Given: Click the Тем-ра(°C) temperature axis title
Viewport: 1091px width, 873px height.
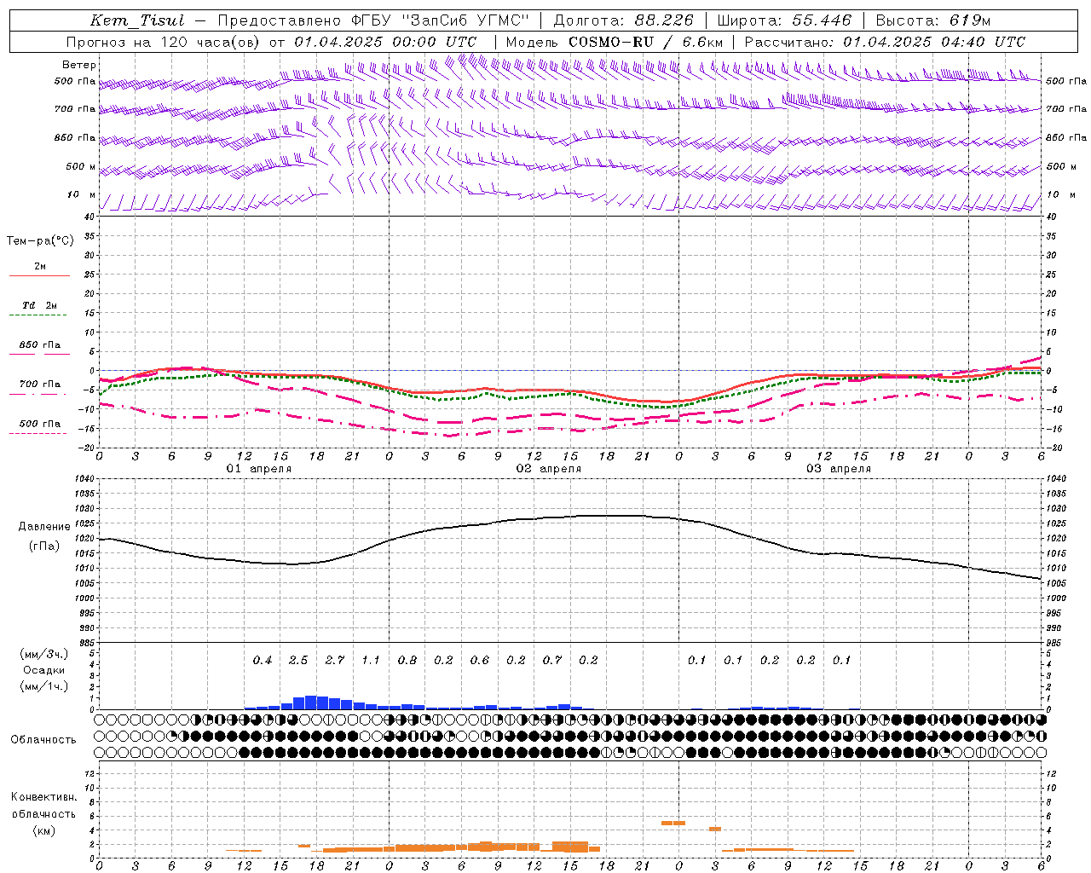Looking at the screenshot, I should pos(40,241).
